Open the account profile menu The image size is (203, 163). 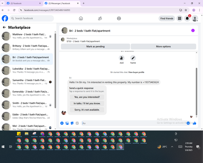pyautogui.click(x=195, y=19)
